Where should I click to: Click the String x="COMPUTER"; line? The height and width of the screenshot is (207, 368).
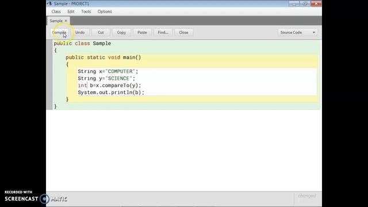pos(108,71)
